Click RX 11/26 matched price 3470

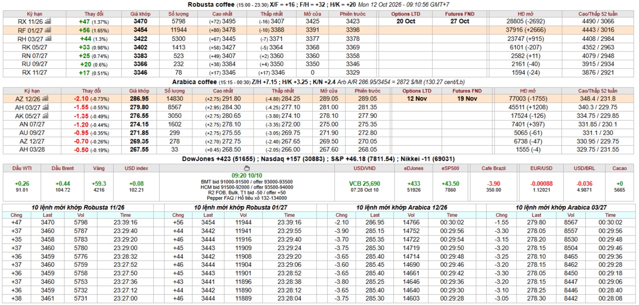(140, 21)
